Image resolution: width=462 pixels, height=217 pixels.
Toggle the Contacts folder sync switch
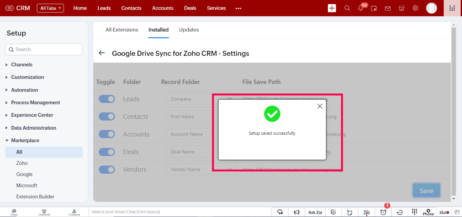click(107, 116)
